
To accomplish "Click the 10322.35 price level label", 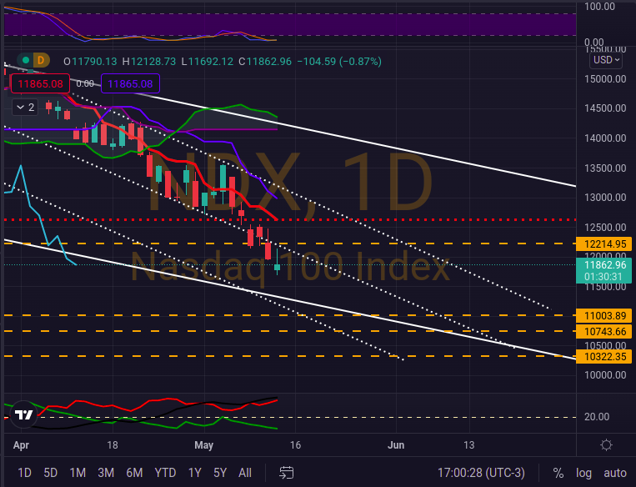I will [x=604, y=357].
